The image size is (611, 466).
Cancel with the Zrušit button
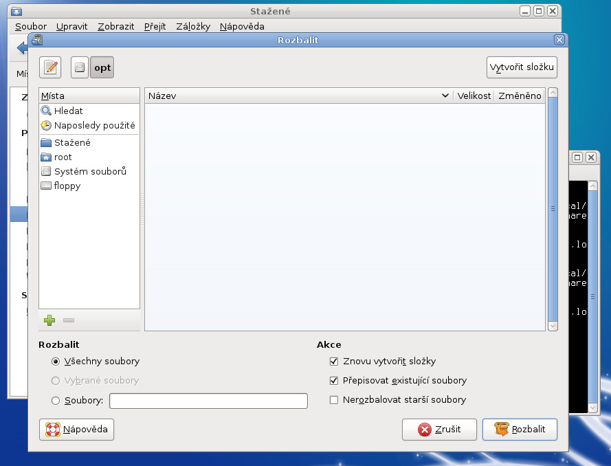pyautogui.click(x=439, y=430)
